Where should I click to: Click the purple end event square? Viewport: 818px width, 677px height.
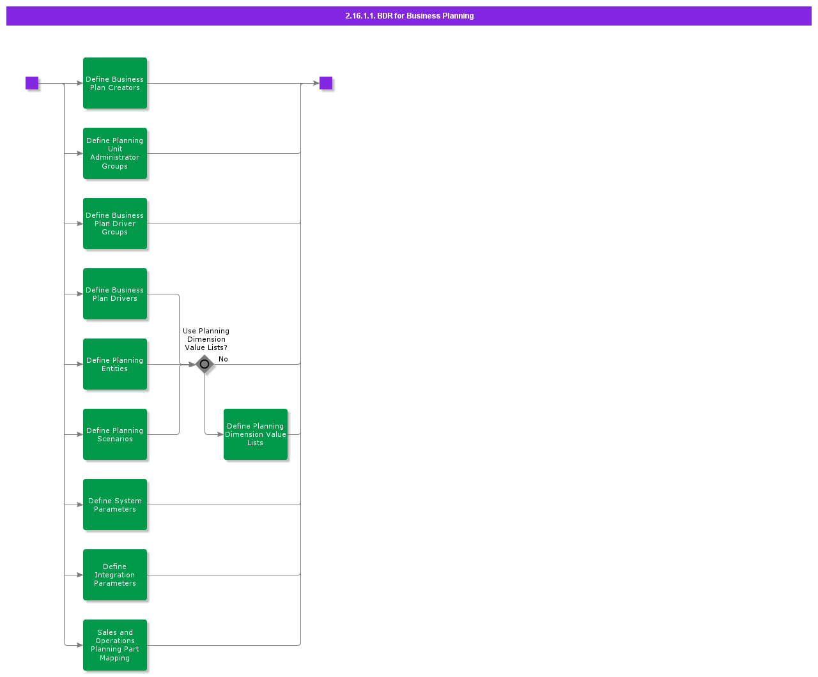point(326,83)
